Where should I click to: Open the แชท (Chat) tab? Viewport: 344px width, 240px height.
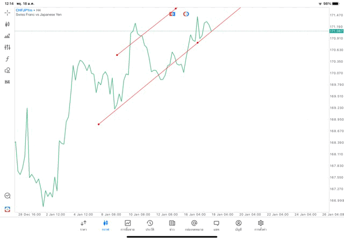[x=216, y=226]
